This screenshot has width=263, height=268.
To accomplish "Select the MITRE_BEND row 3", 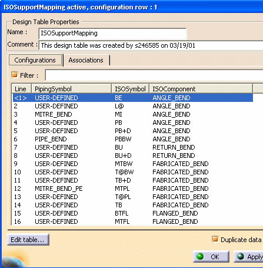I will click(x=133, y=114).
